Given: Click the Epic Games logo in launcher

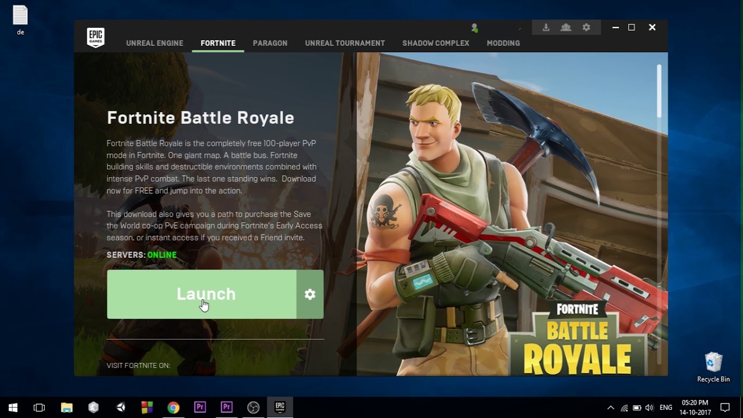Looking at the screenshot, I should click(95, 37).
